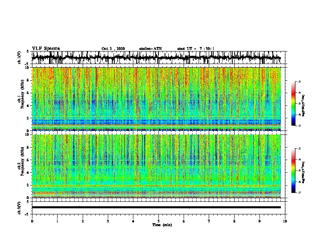Click the "2" kHz tick on ch.2 axis
This screenshot has height=248, width=321.
tap(29, 185)
